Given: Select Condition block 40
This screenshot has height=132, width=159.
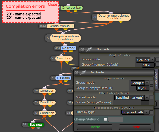Looking at the screenshot, I should point(47,91).
